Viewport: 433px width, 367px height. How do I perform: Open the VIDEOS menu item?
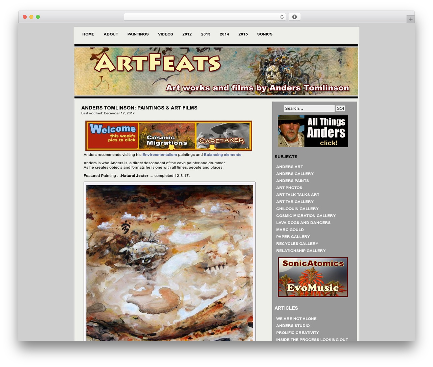165,34
